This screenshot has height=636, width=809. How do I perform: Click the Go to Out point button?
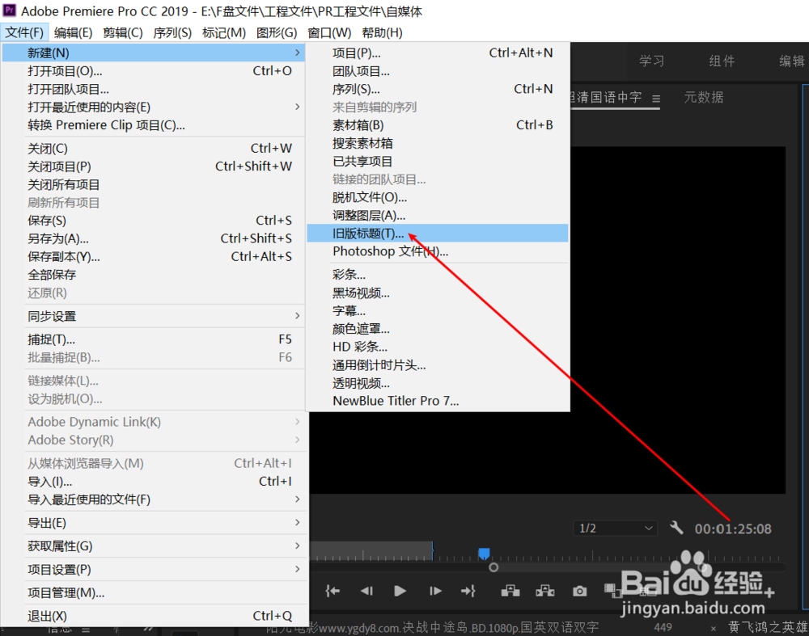pyautogui.click(x=468, y=591)
